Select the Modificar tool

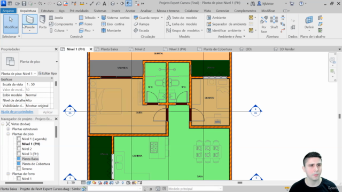click(x=11, y=23)
